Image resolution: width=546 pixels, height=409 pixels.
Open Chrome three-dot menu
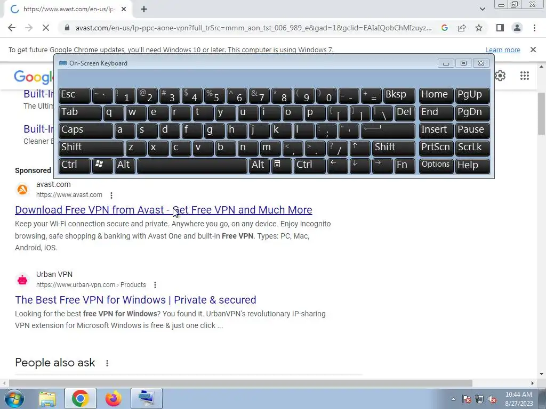[x=534, y=28]
